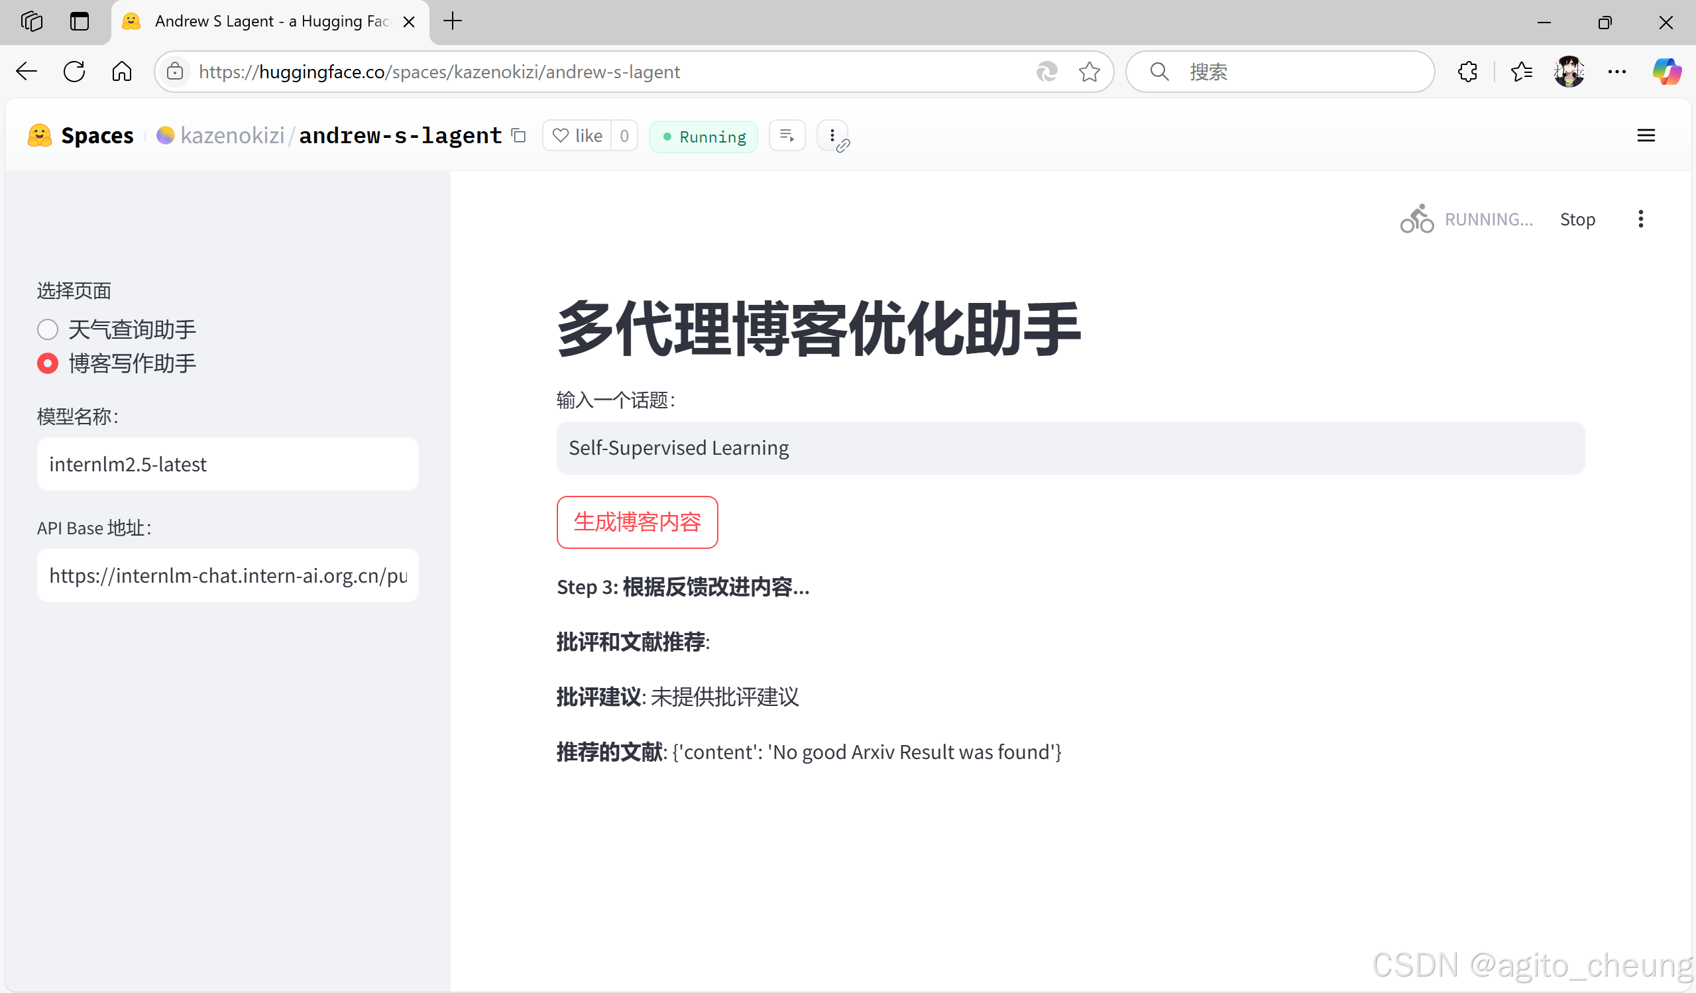Viewport: 1696px width, 993px height.
Task: Open the Copilot sidebar icon
Action: (1666, 72)
